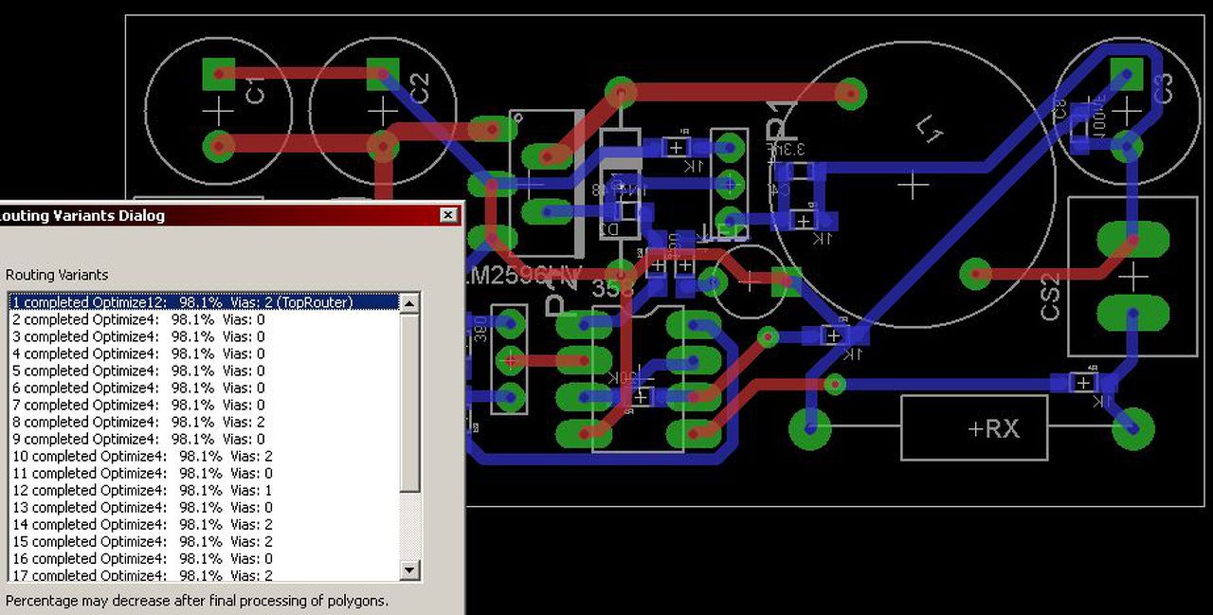Select routing variant 15 completed Optimize4
The image size is (1213, 615).
[204, 541]
